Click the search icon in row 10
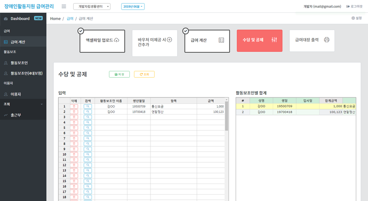Screen dimensions: 368x201 88,154
